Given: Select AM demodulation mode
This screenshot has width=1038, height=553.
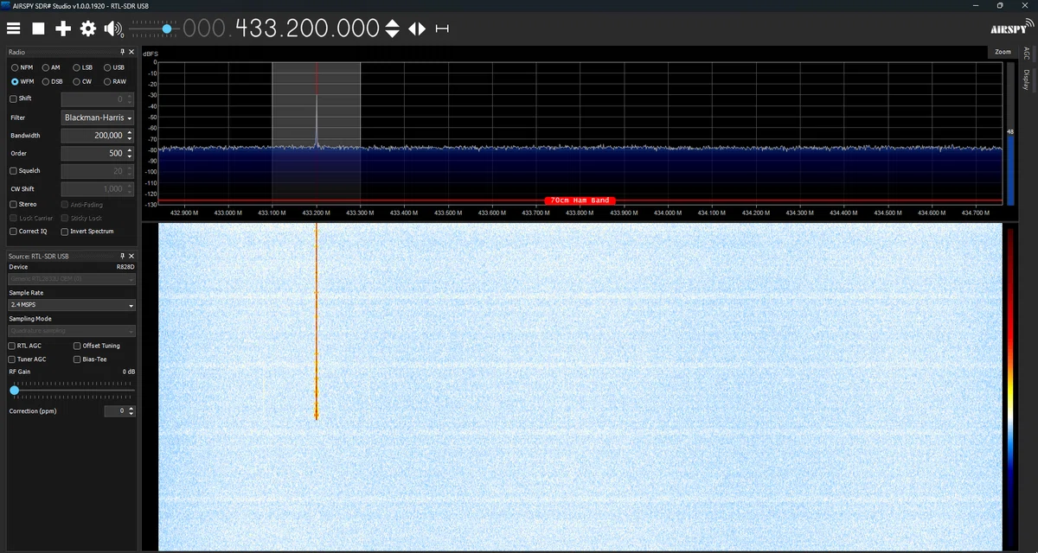Looking at the screenshot, I should pos(45,67).
